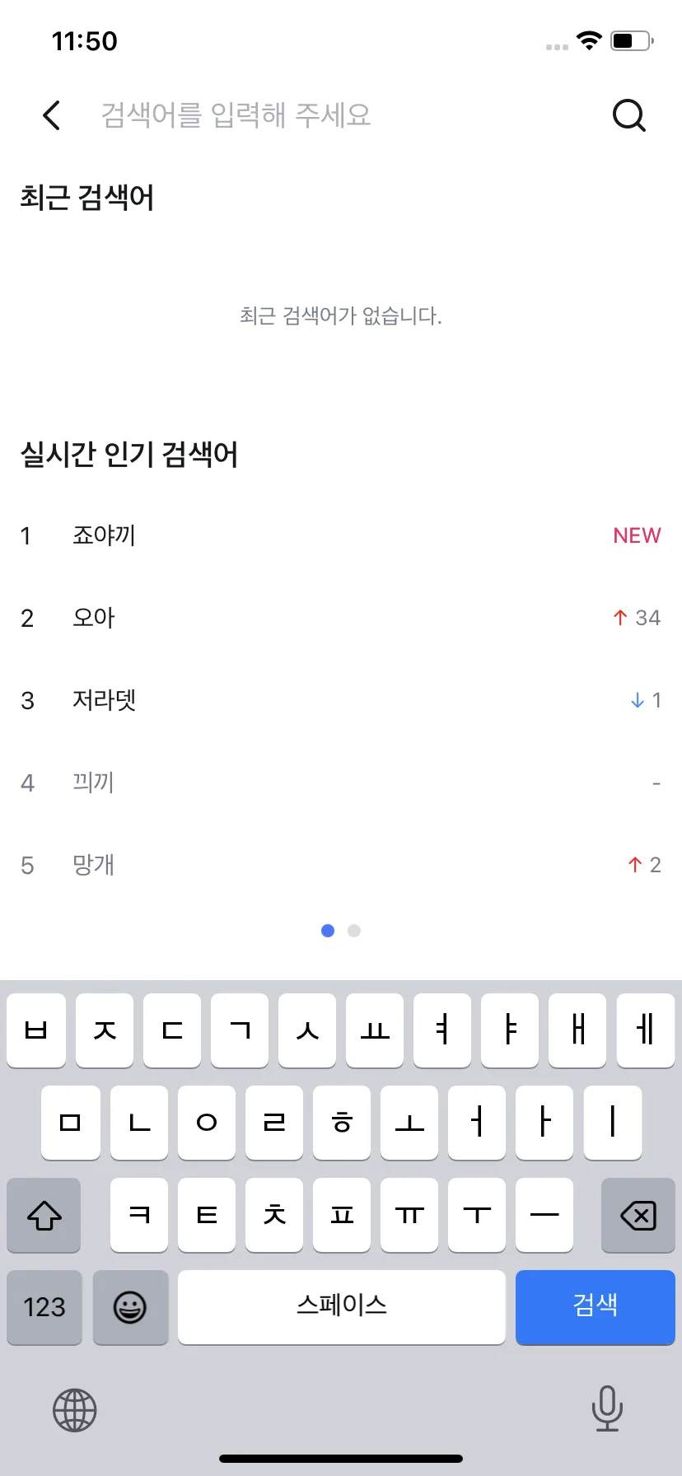This screenshot has width=682, height=1476.
Task: Tap the back arrow icon
Action: (x=51, y=115)
